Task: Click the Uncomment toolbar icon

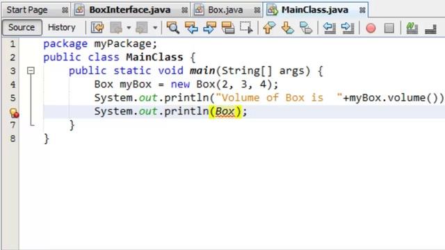Action: [430, 28]
